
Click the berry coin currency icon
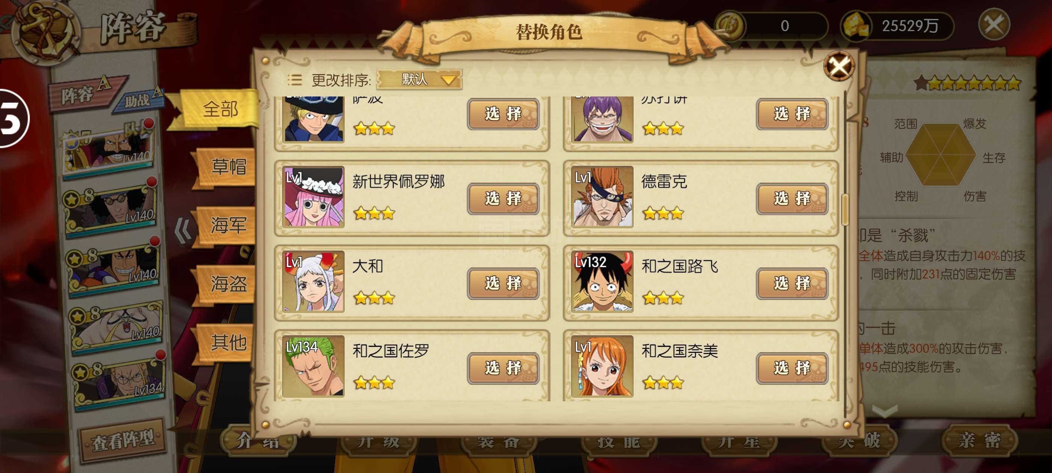click(x=731, y=25)
